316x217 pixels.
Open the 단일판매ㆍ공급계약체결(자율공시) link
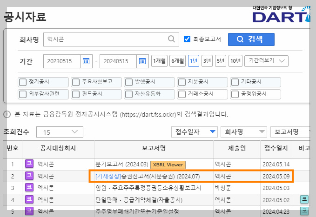[x=139, y=200]
